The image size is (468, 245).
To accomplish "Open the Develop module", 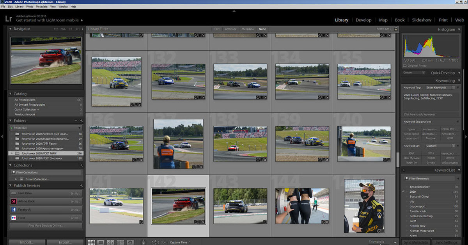I will pos(363,20).
